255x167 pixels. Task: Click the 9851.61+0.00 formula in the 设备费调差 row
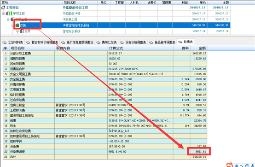coord(117,152)
